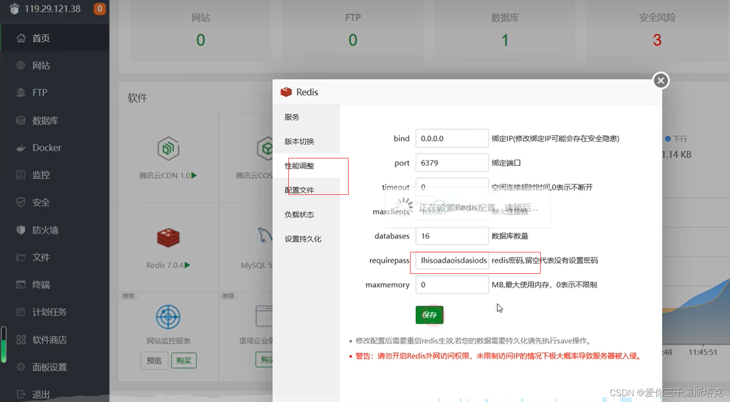Click the 安全风险 count showing 3
The width and height of the screenshot is (730, 402).
pos(657,40)
